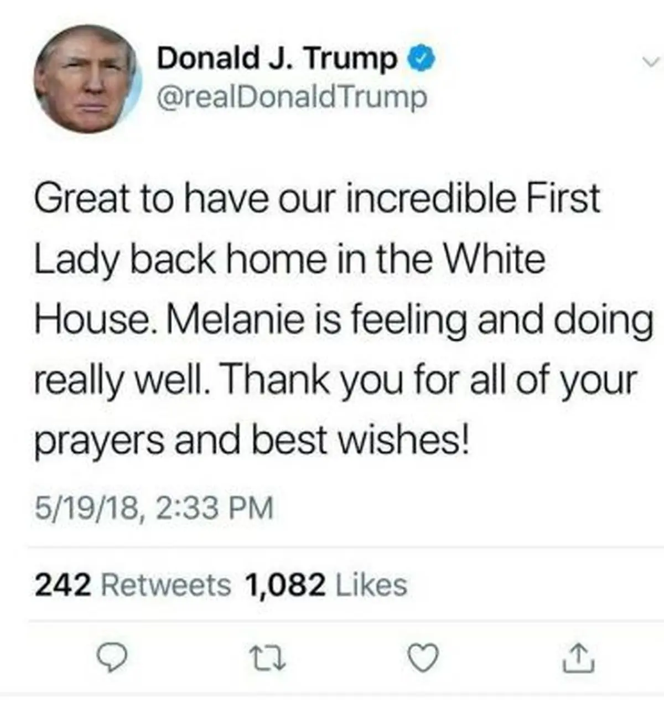Open Donald J. Trump's profile picture
The height and width of the screenshot is (714, 664).
[86, 79]
